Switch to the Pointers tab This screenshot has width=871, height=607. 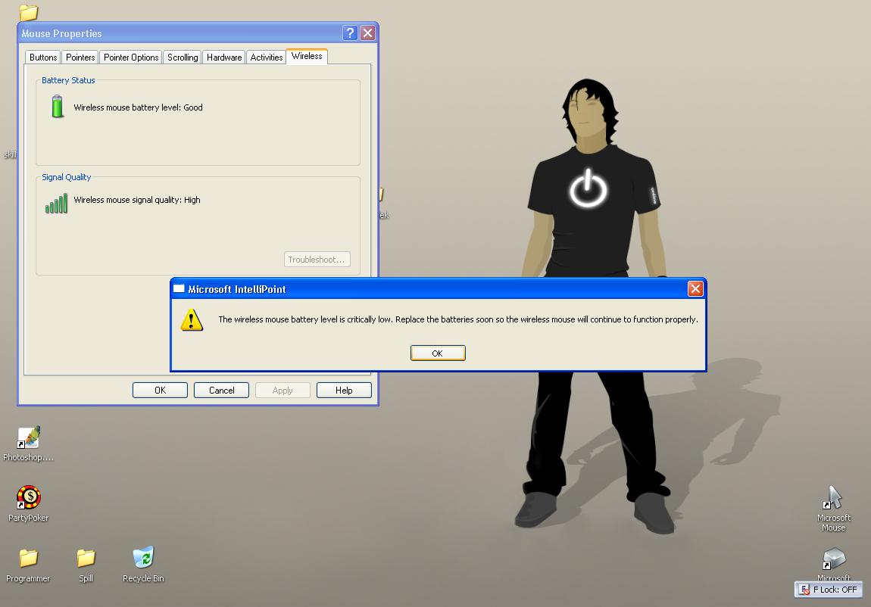[80, 58]
